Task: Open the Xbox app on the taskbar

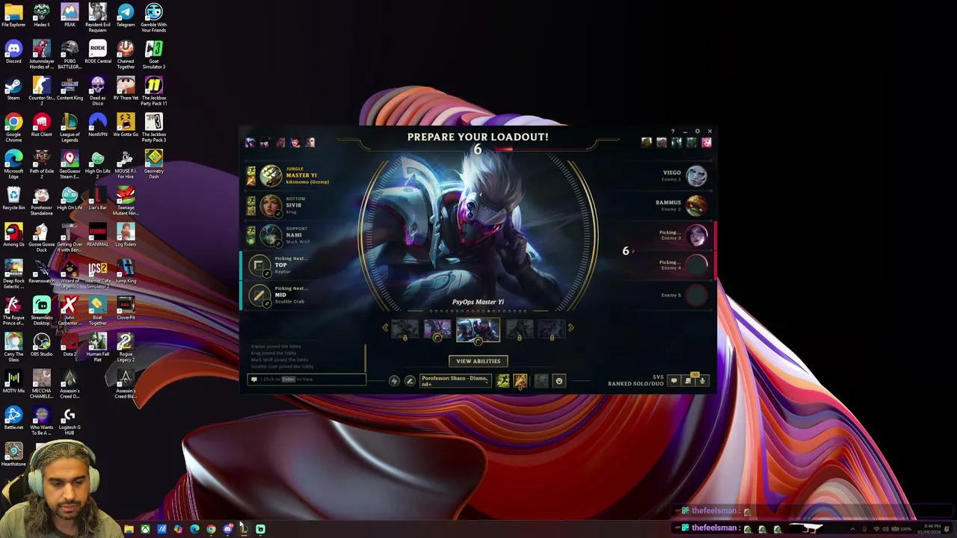Action: click(145, 529)
